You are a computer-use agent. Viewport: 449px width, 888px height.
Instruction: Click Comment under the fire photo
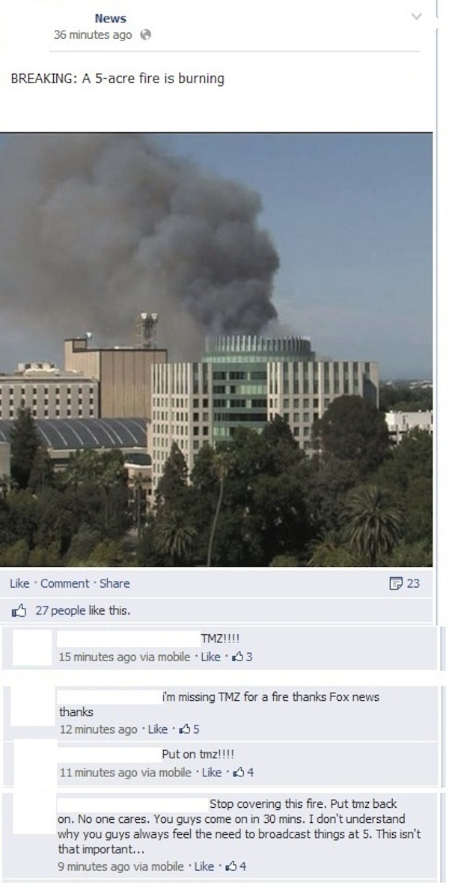point(64,583)
